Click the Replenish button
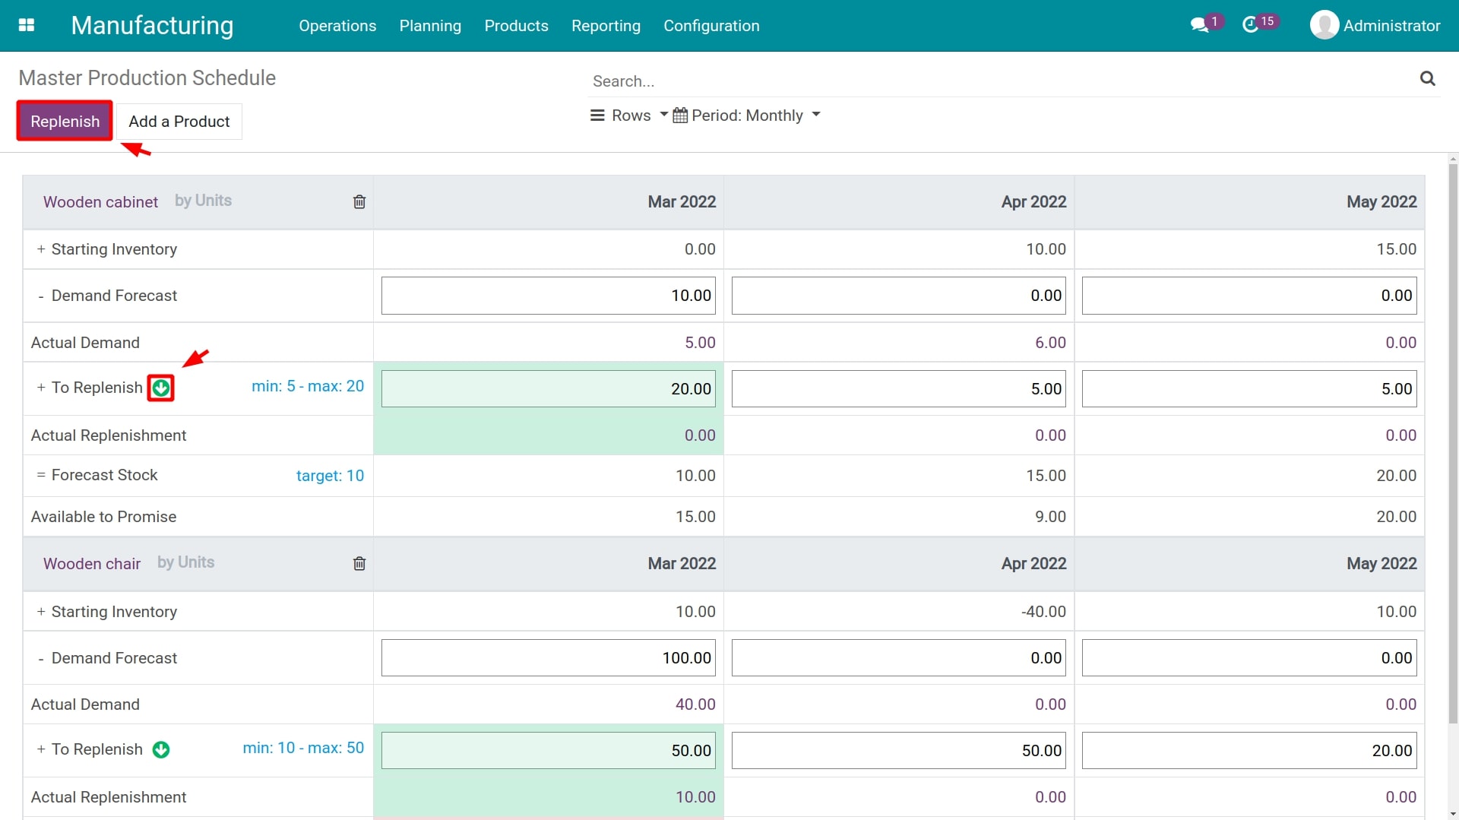The height and width of the screenshot is (820, 1459). pyautogui.click(x=65, y=122)
